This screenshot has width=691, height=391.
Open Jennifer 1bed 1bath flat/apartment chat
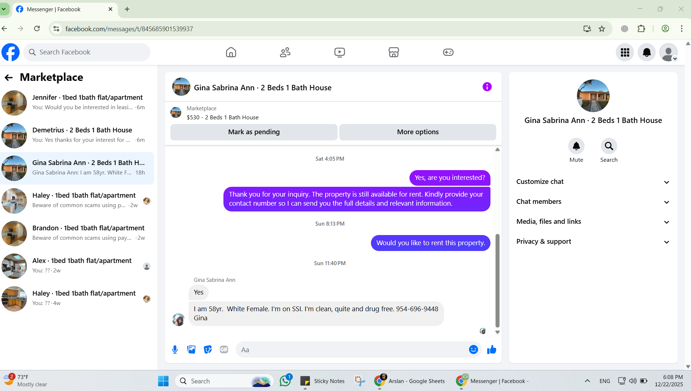tap(77, 103)
